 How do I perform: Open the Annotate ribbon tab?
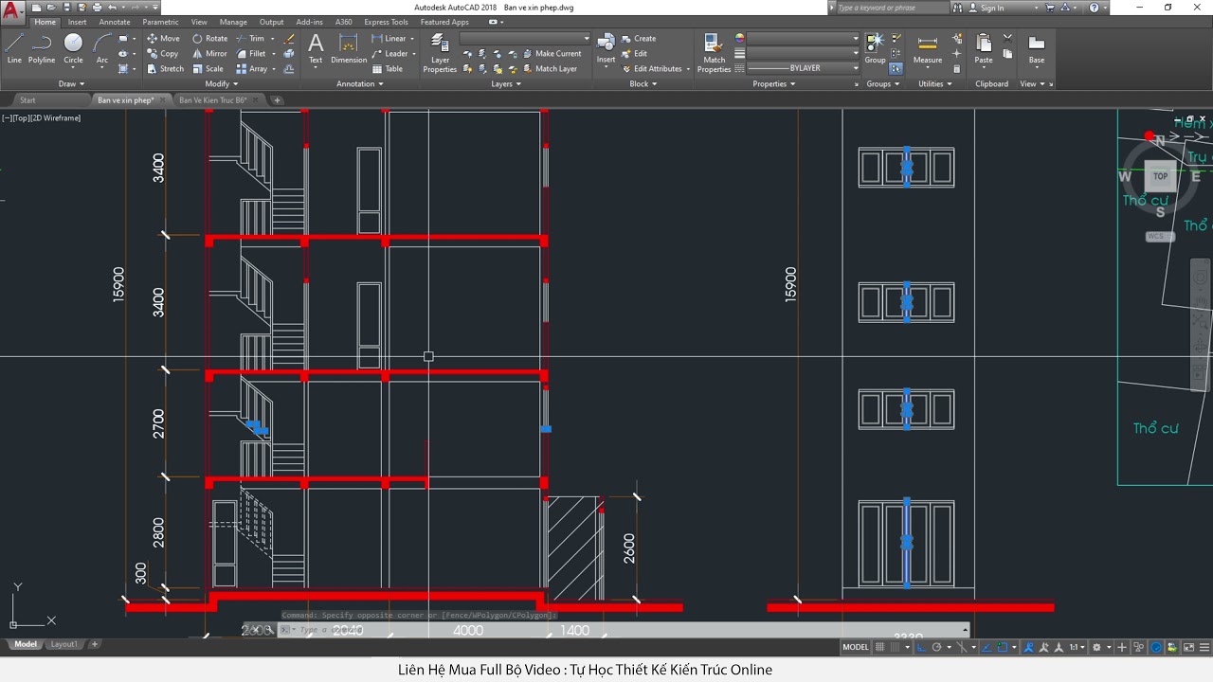115,22
